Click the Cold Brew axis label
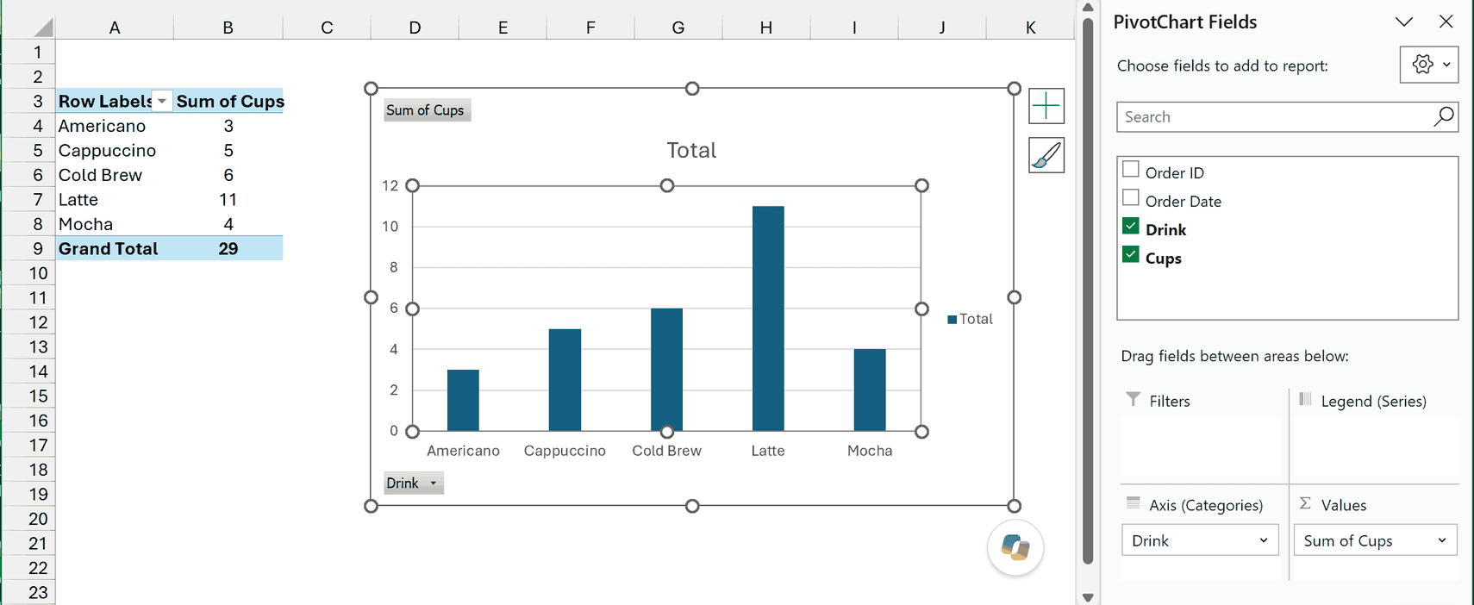This screenshot has height=605, width=1474. tap(666, 451)
